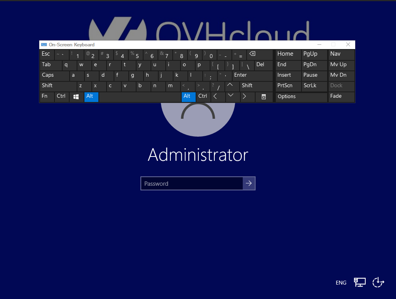Screen dimensions: 396x299
Task: Click the power icon in the corner
Action: [x=378, y=282]
